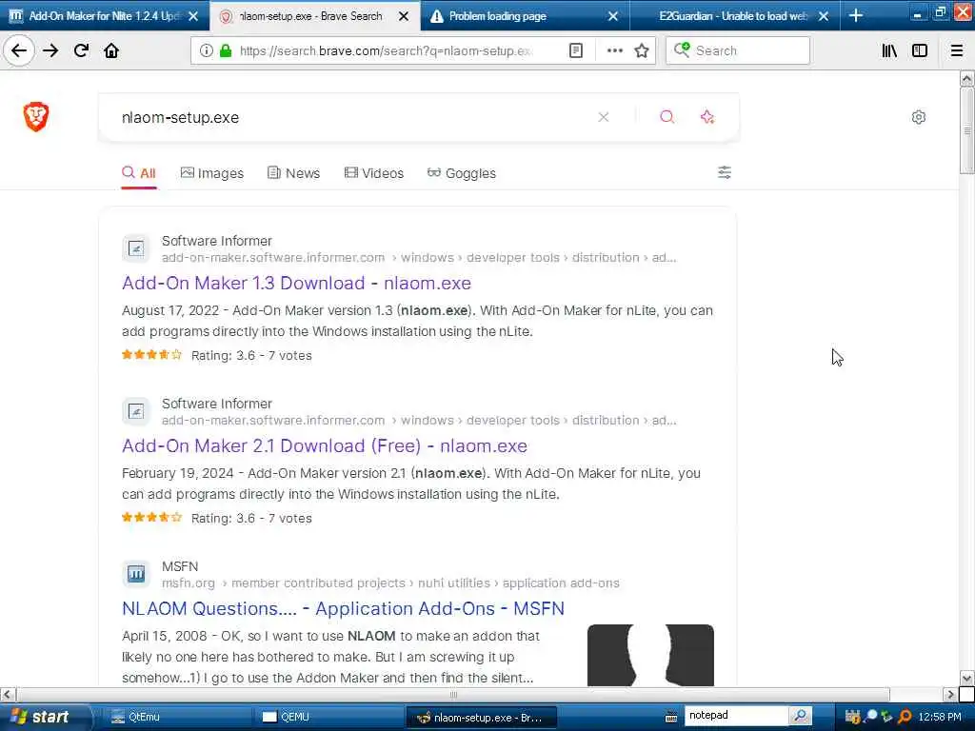Image resolution: width=975 pixels, height=731 pixels.
Task: Ask AI with the sparkle icon
Action: [x=707, y=117]
